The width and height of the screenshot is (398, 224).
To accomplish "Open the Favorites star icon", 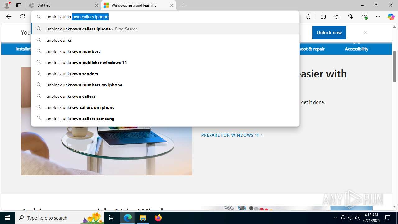I will (337, 17).
